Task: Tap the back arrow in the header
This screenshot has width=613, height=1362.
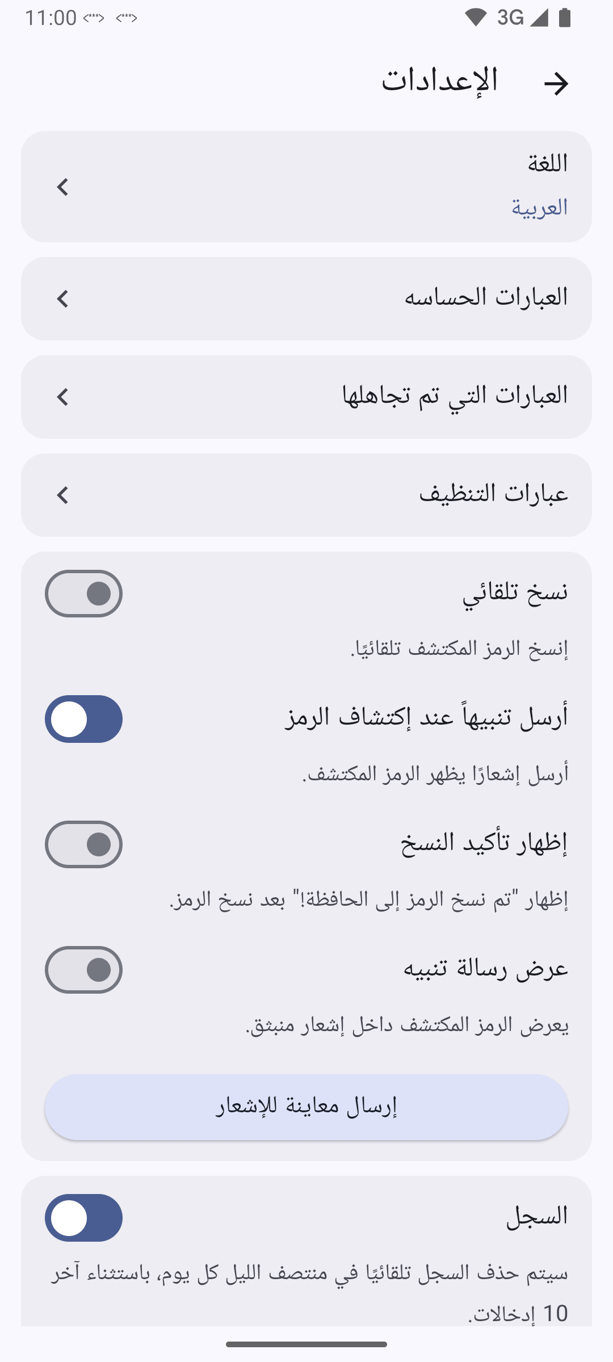Action: [x=556, y=83]
